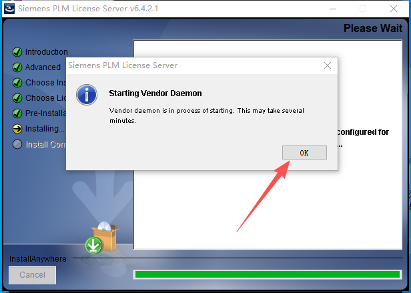Click the blue information icon

coord(87,95)
